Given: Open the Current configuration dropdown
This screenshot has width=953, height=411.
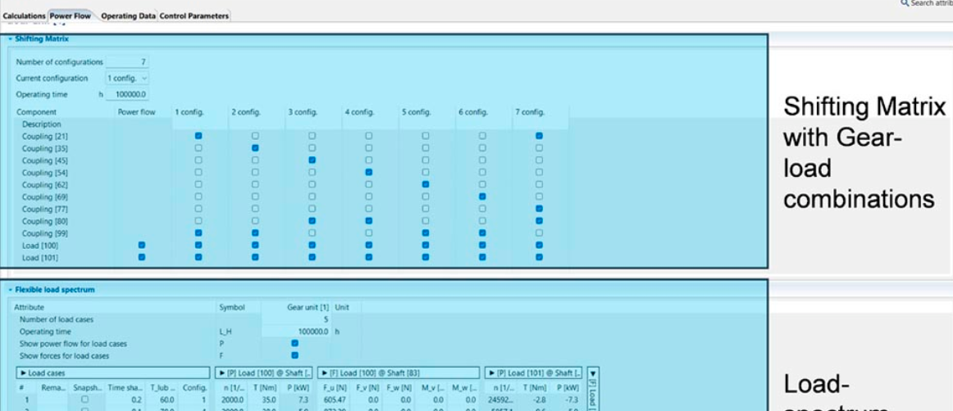Looking at the screenshot, I should point(127,79).
